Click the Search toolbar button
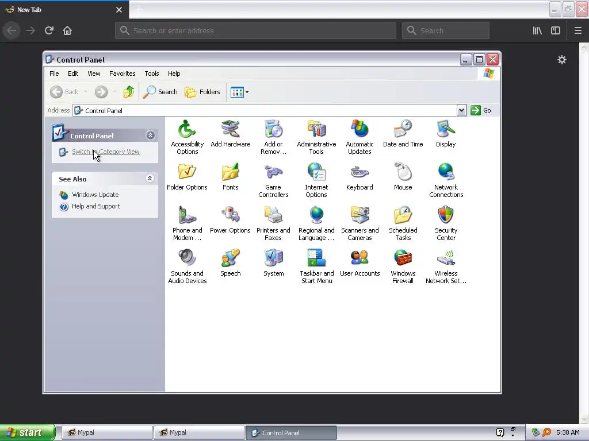The width and height of the screenshot is (589, 441). (160, 92)
